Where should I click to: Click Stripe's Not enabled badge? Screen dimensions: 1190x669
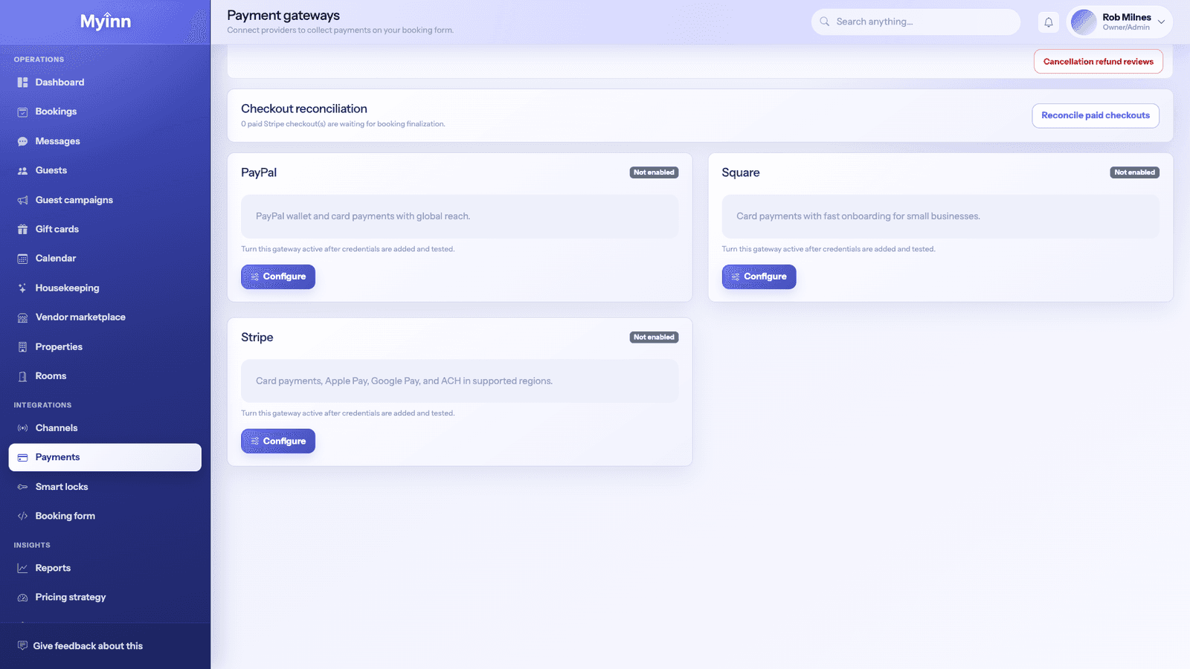pyautogui.click(x=654, y=337)
